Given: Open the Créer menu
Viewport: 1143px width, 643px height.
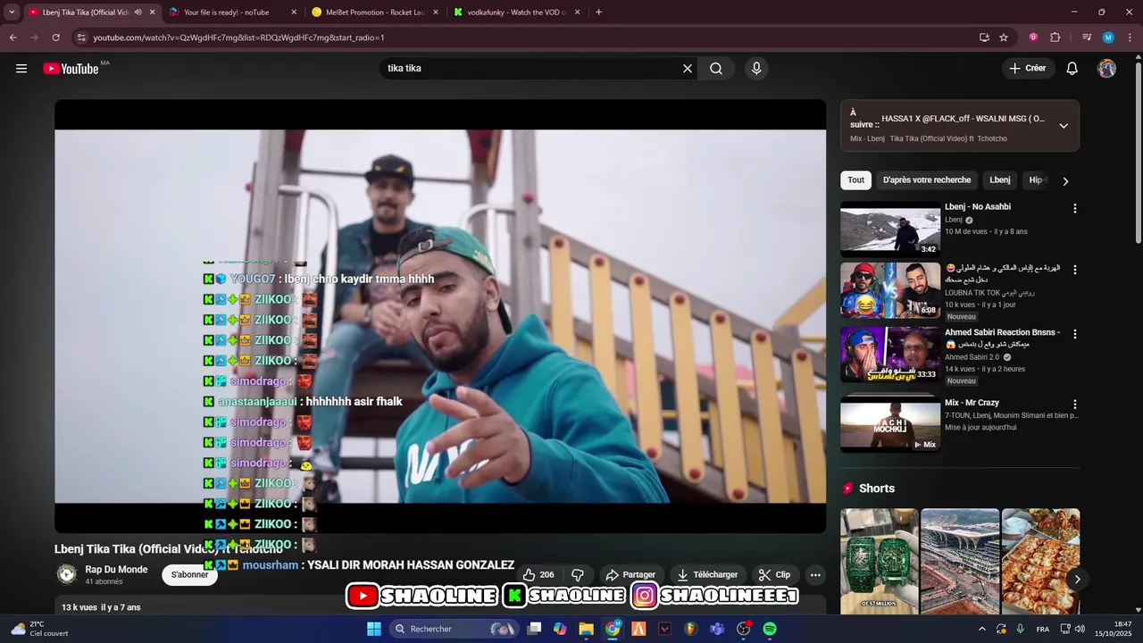Looking at the screenshot, I should pyautogui.click(x=1028, y=69).
